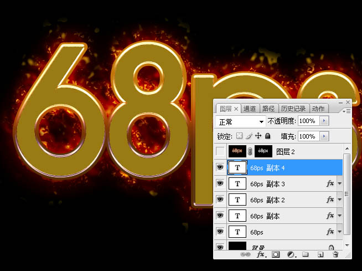
Task: Show the hidden 图层 2 layer
Action: (x=220, y=151)
